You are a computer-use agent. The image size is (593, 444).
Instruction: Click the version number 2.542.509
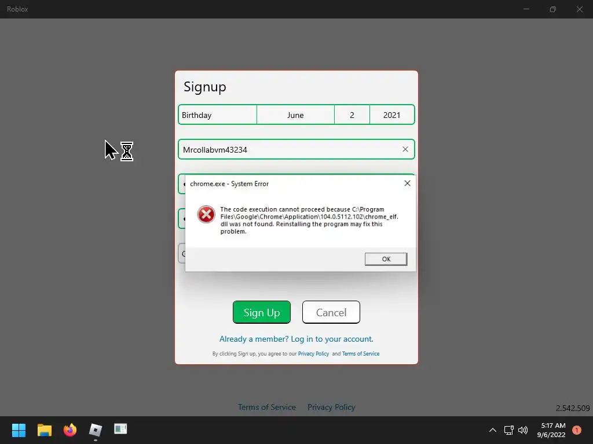pyautogui.click(x=573, y=408)
